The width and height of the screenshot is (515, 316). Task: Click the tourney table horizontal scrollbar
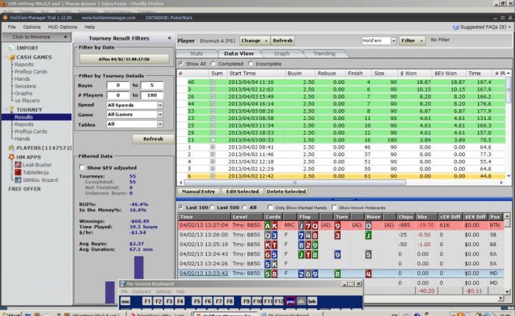click(294, 182)
